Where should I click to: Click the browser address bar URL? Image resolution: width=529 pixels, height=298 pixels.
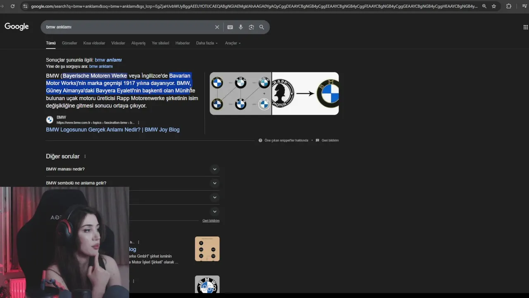254,6
